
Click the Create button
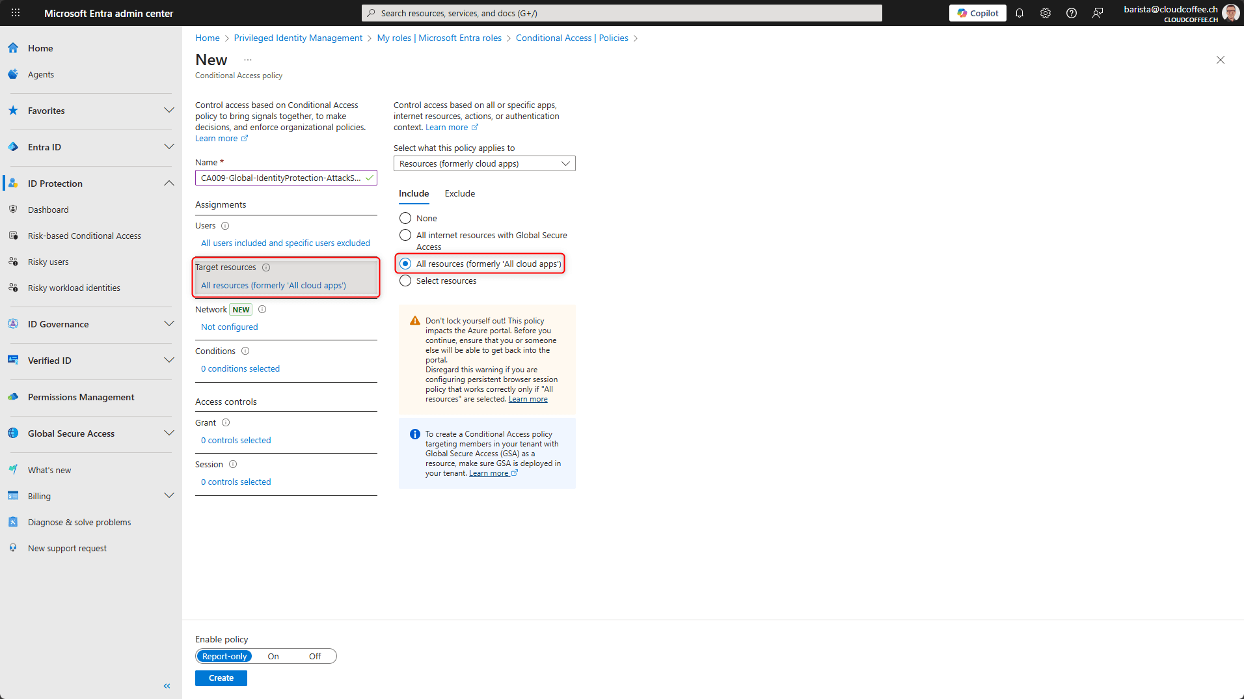(221, 678)
